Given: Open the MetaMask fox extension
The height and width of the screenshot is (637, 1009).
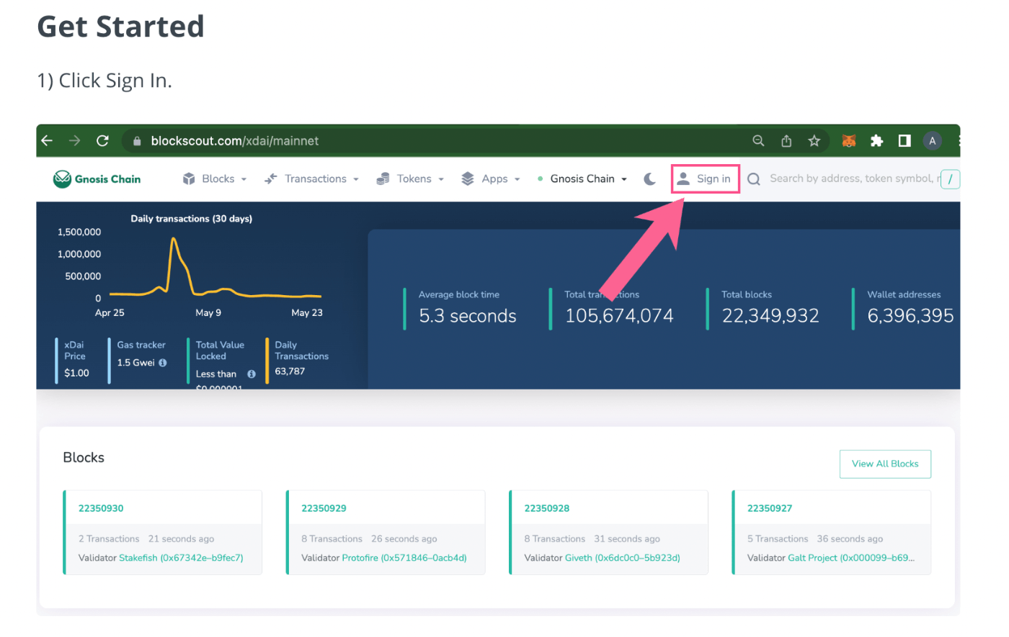Looking at the screenshot, I should [849, 141].
